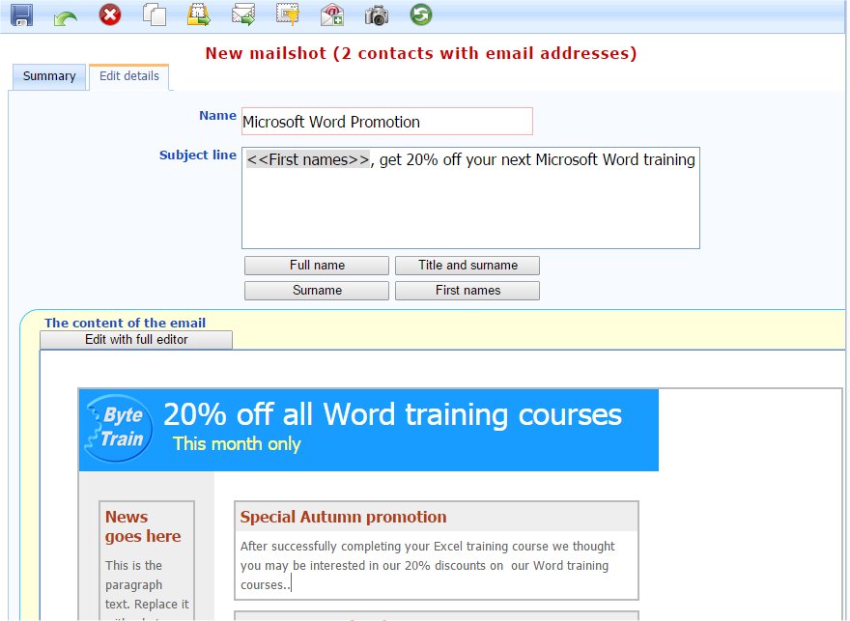Click the add email envelope icon
This screenshot has height=621, width=850.
(x=332, y=14)
